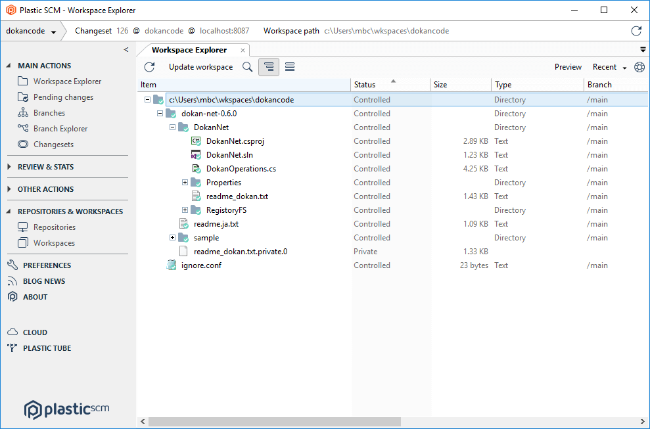Switch to flat list view mode
650x429 pixels.
coord(290,67)
